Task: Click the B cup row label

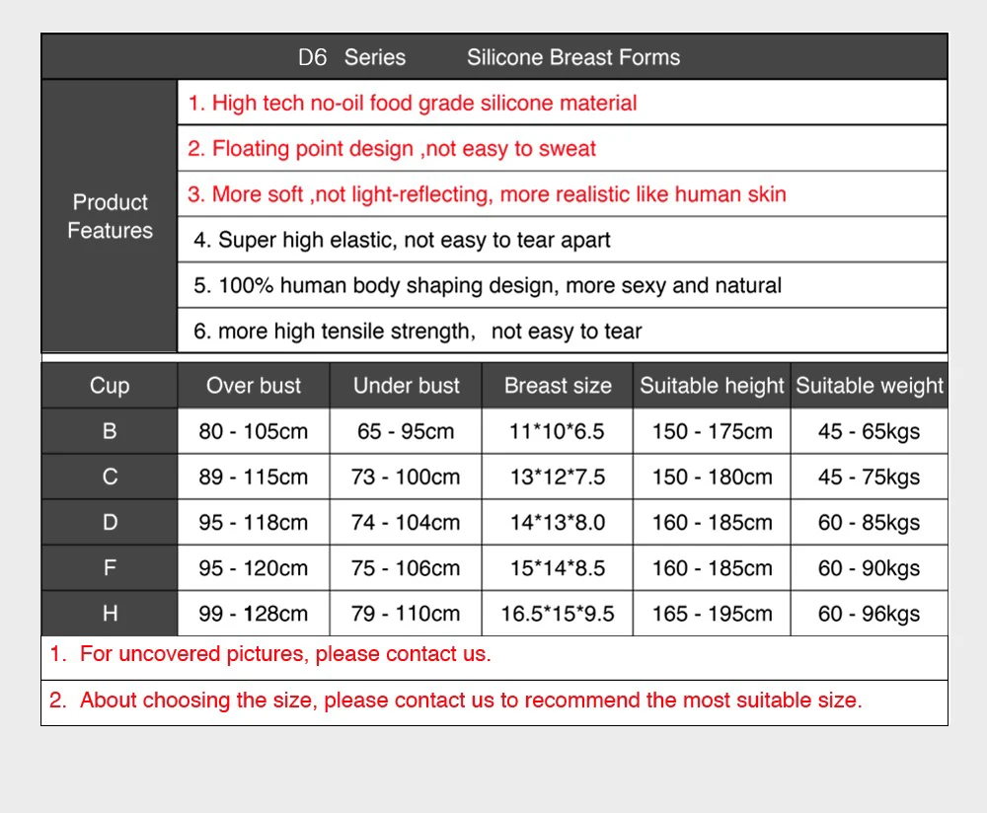Action: [110, 431]
